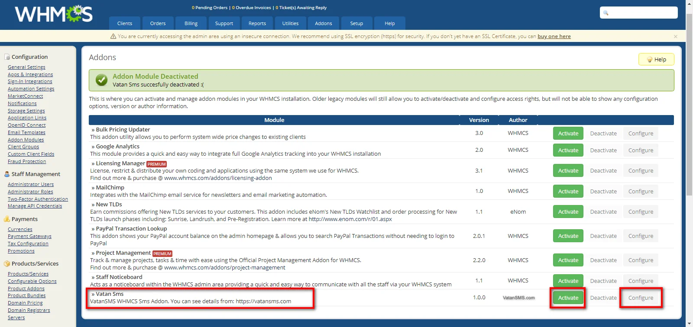
Task: Activate the PayPal Transaction Lookup addon
Action: pos(568,236)
